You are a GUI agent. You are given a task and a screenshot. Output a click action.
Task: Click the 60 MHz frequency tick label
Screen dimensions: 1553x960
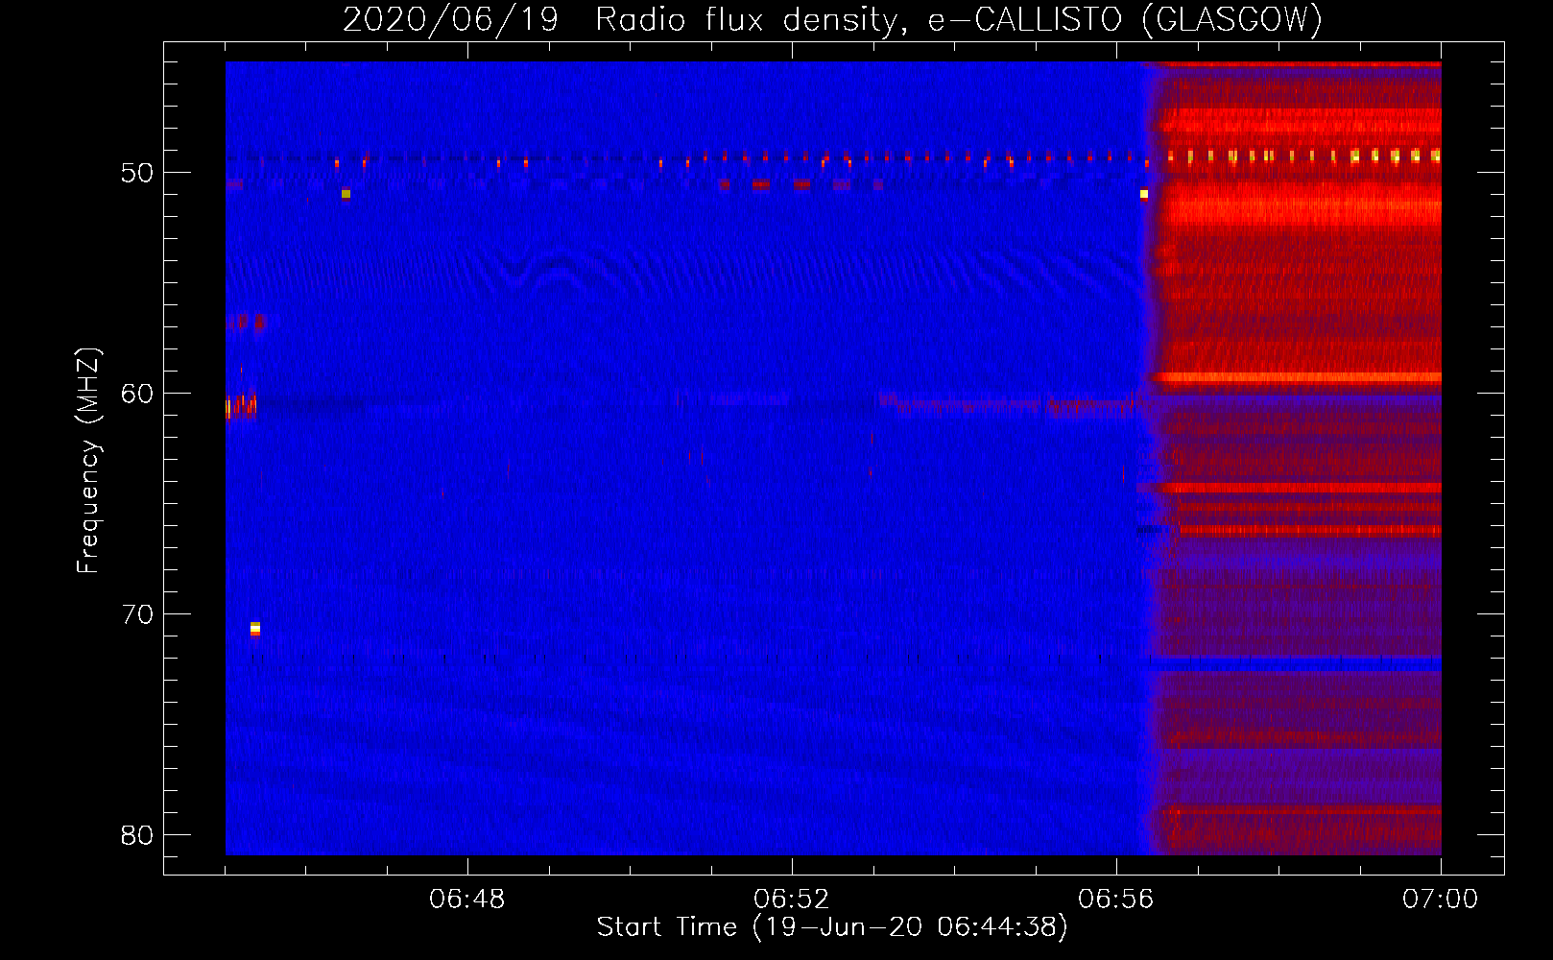(137, 394)
